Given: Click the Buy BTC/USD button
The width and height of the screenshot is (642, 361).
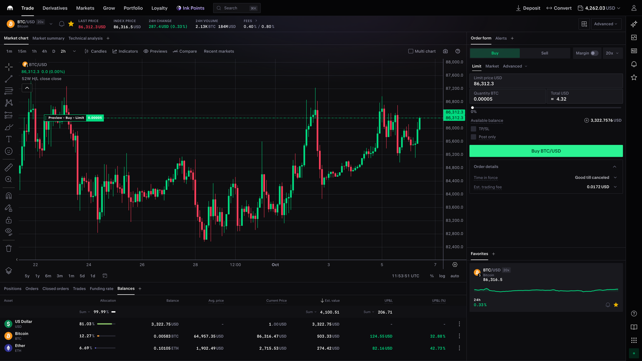Looking at the screenshot, I should 546,151.
